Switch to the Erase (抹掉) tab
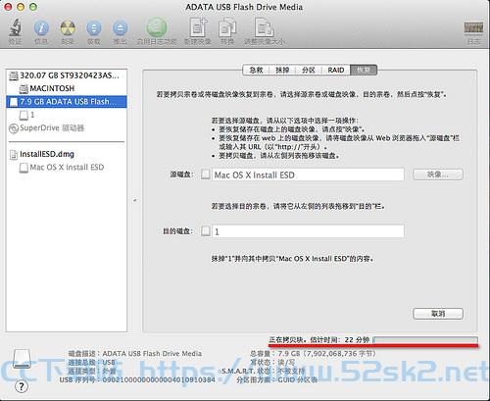 coord(282,70)
